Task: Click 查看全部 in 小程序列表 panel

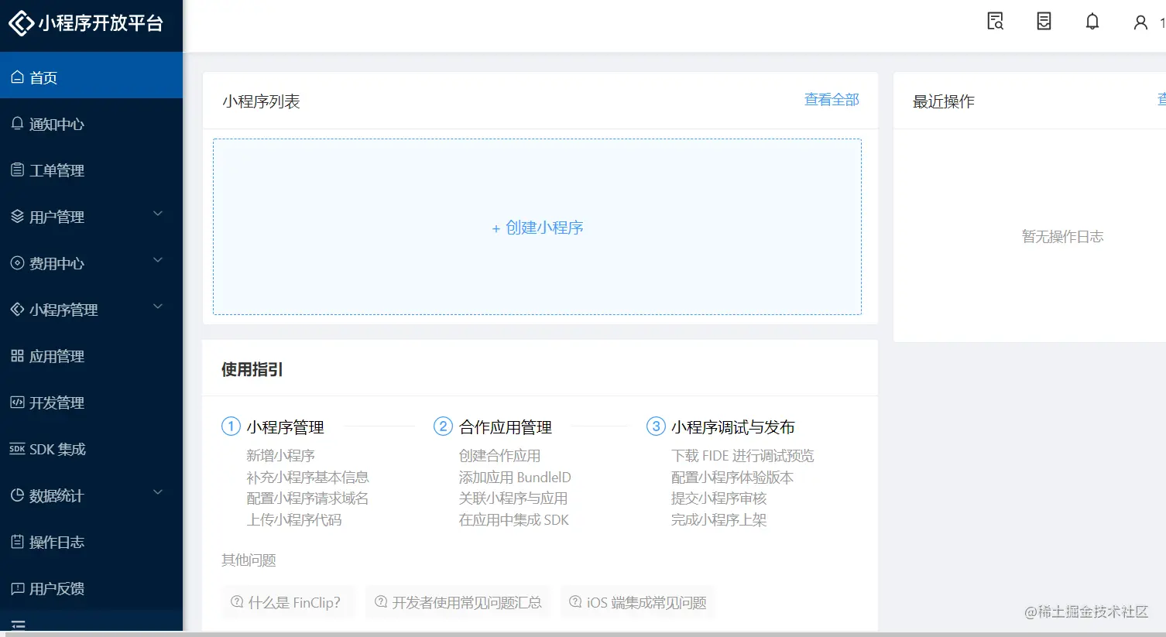Action: pyautogui.click(x=832, y=100)
